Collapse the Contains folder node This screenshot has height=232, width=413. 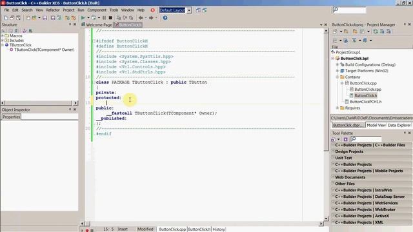(337, 77)
